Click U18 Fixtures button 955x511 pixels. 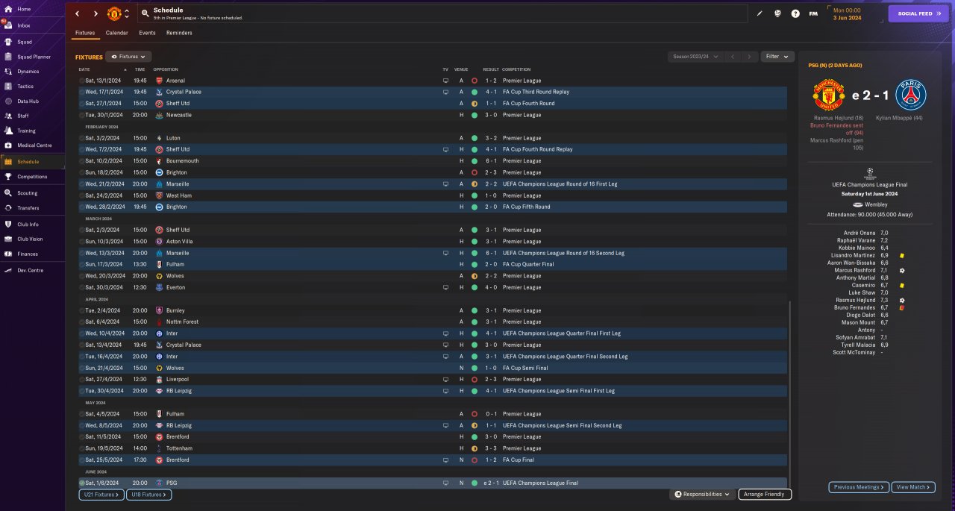point(149,495)
